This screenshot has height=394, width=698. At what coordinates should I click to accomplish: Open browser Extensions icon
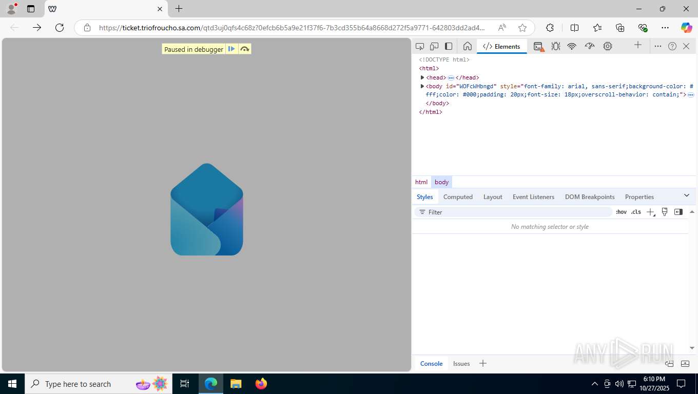point(550,28)
